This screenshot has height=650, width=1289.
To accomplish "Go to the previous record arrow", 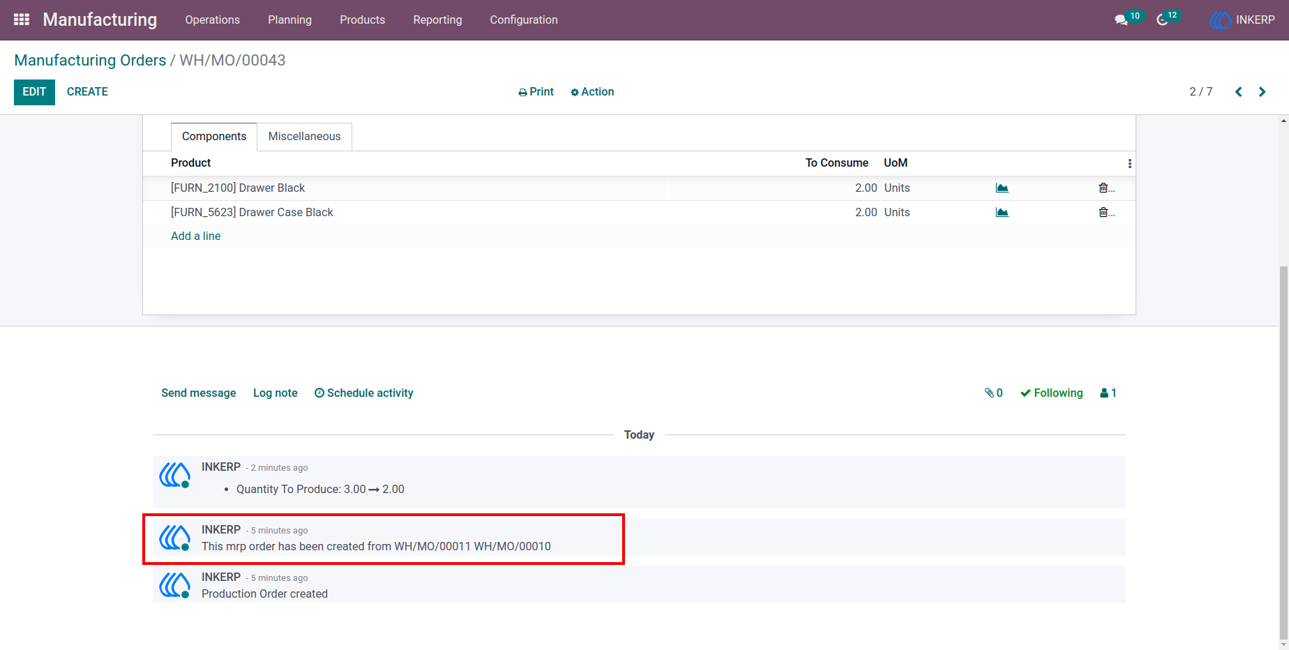I will coord(1239,92).
